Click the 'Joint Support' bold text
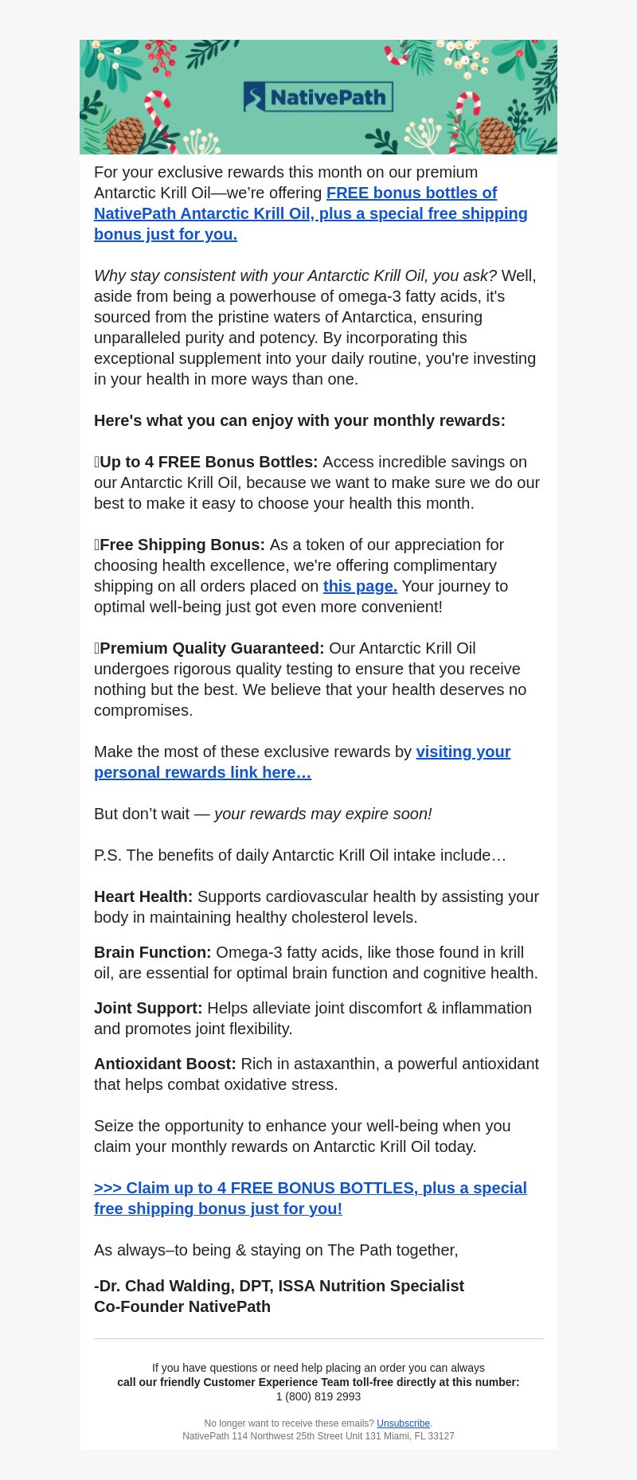This screenshot has width=637, height=1480. (x=148, y=1008)
